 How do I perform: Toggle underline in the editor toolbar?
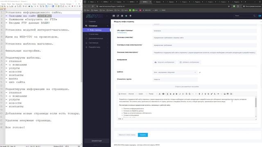coord(205,94)
